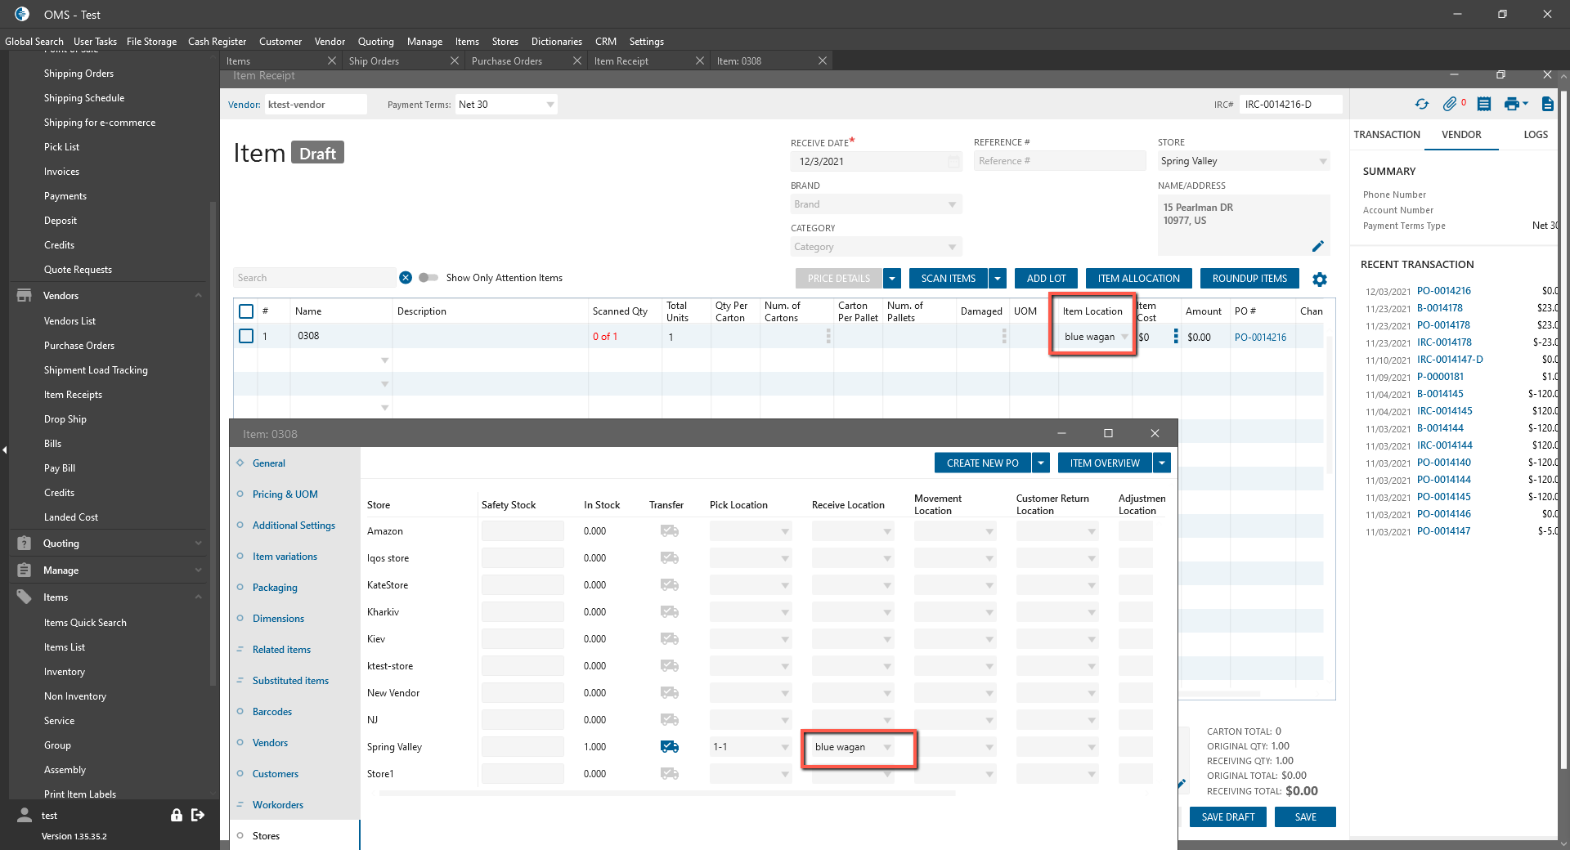Open grid settings gear icon

coord(1320,280)
